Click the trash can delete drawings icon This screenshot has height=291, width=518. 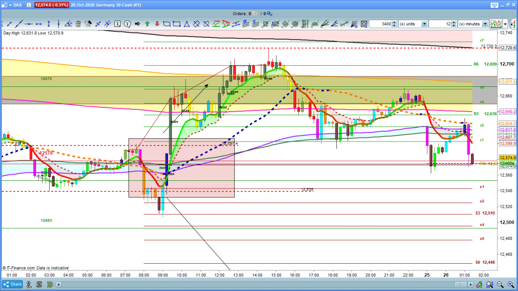78,24
